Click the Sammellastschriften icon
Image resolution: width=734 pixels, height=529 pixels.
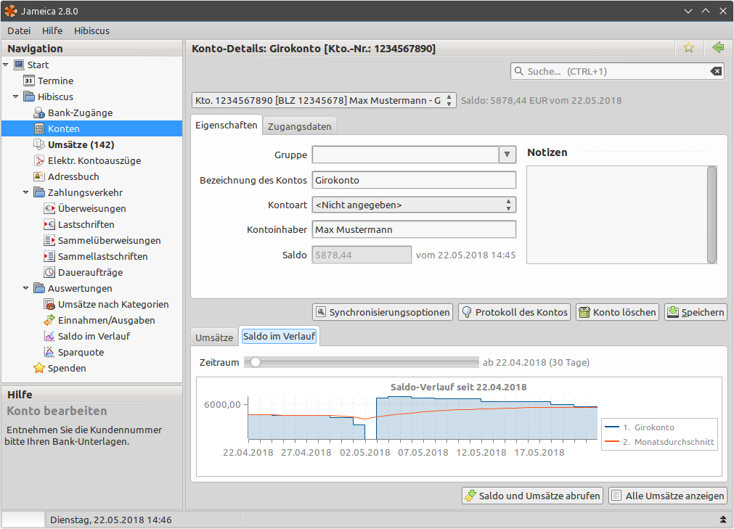tap(49, 256)
